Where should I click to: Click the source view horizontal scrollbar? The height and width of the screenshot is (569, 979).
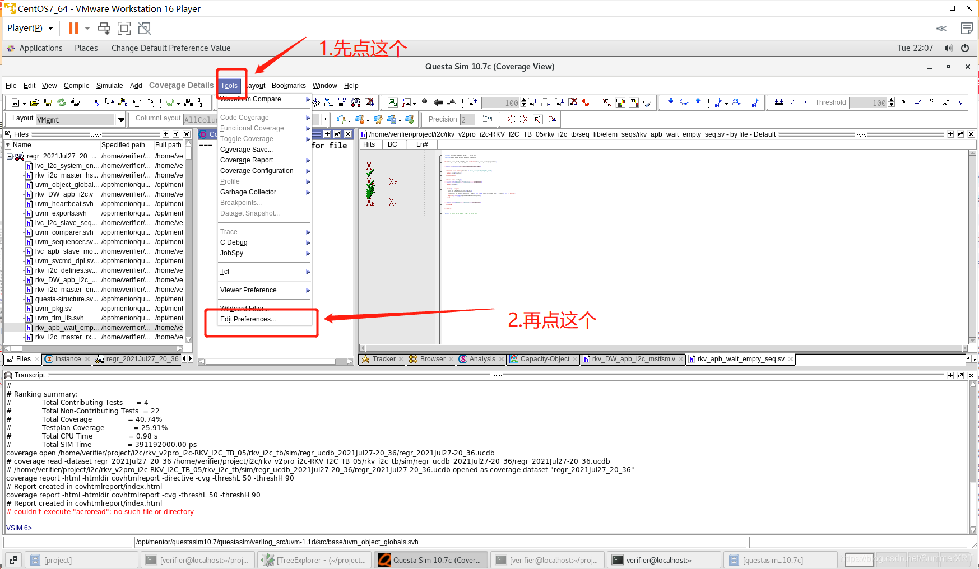click(x=664, y=348)
